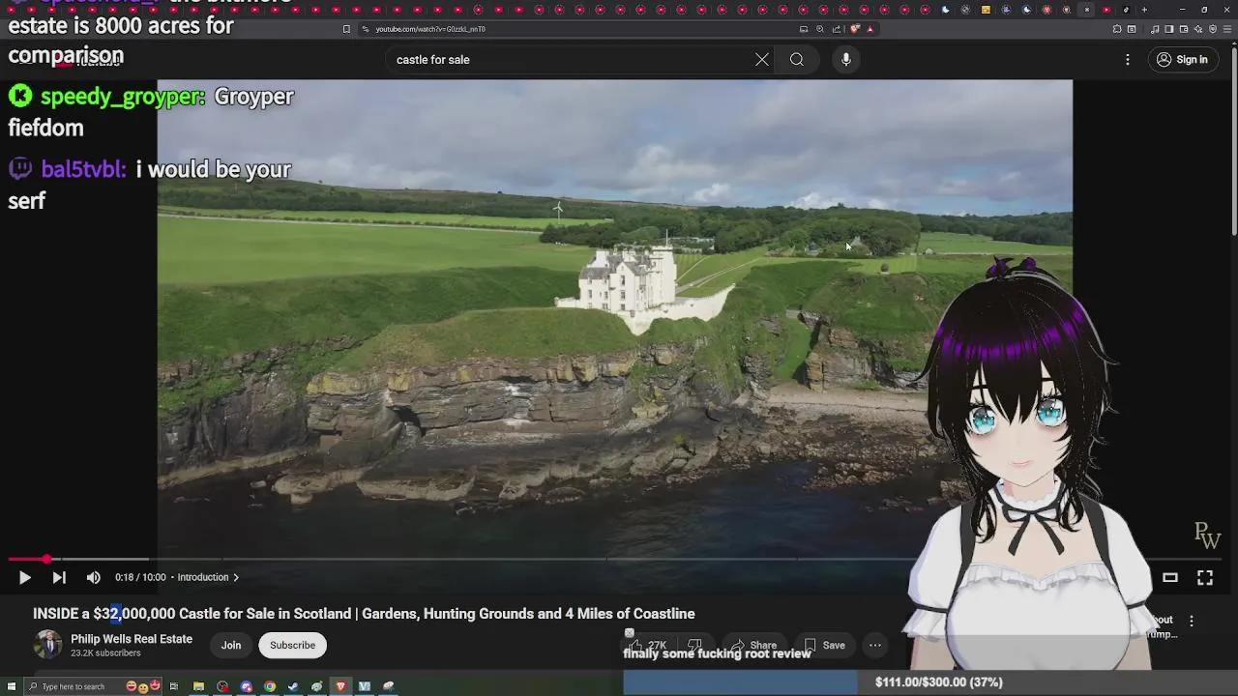Screen dimensions: 1238x696
Task: Click the browser address bar URL
Action: pos(430,29)
